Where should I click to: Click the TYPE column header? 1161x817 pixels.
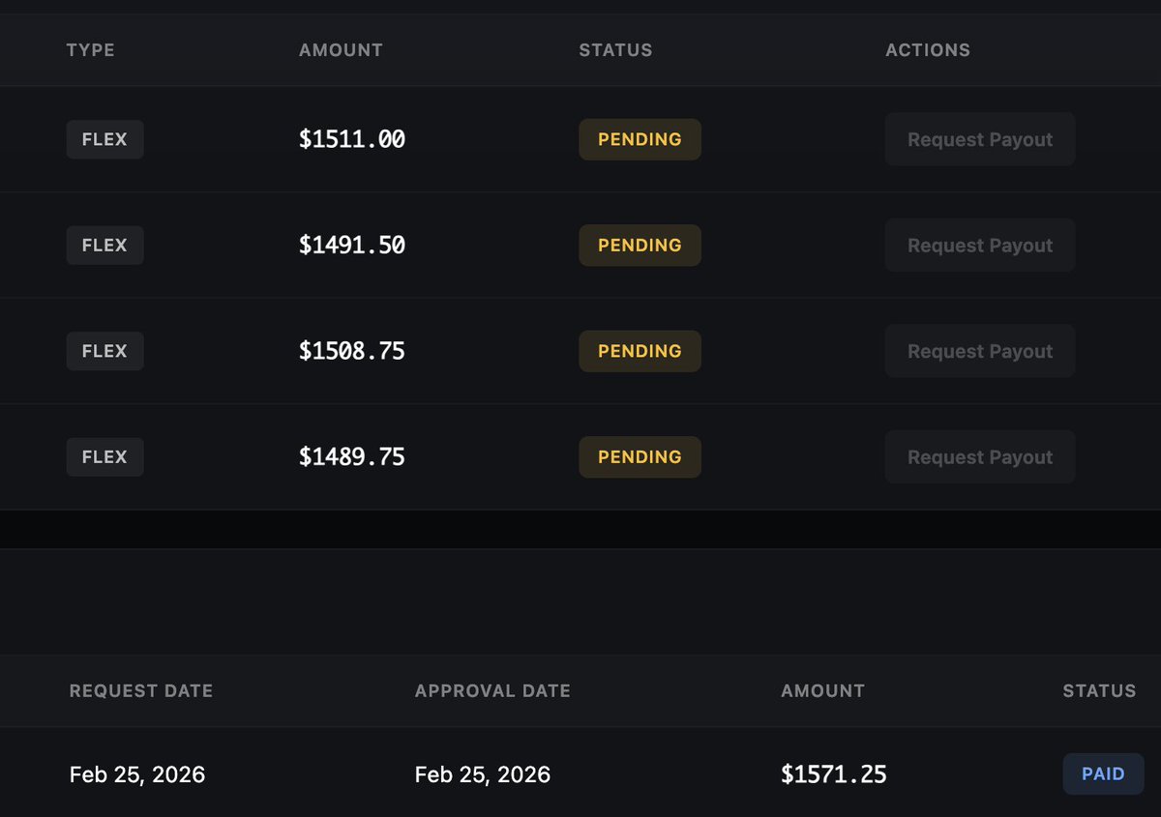(90, 50)
